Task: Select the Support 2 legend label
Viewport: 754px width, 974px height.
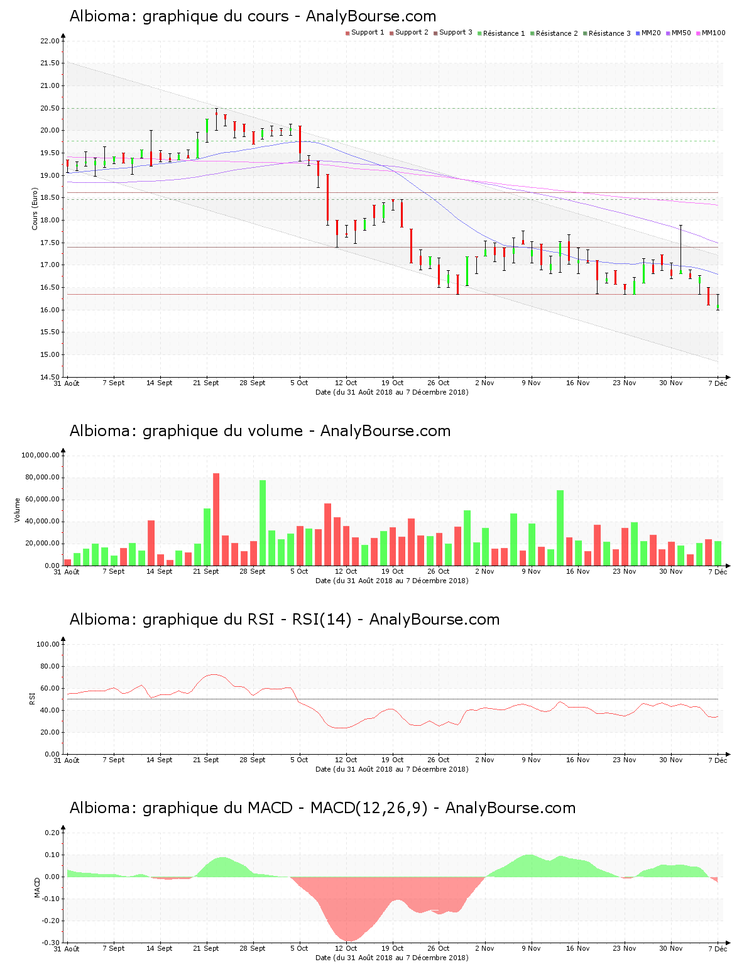Action: click(x=412, y=33)
